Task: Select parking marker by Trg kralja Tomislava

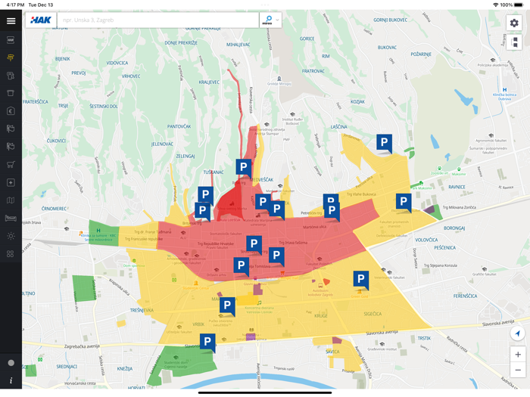Action: pyautogui.click(x=242, y=267)
